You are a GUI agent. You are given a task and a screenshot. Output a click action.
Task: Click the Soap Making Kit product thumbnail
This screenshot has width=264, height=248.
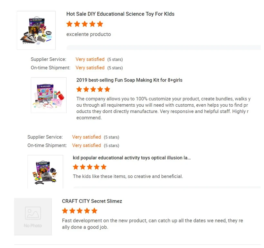coord(49,95)
